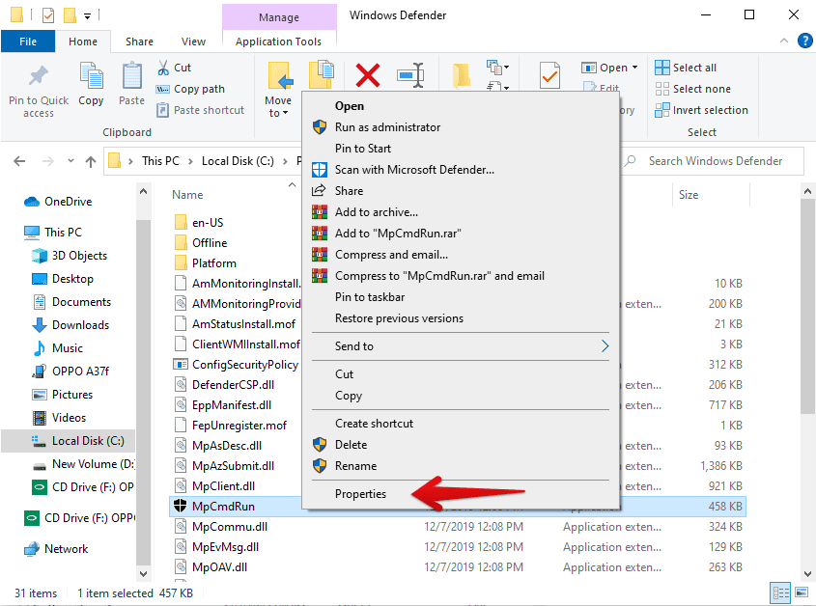816x606 pixels.
Task: Switch to the View ribbon tab
Action: (x=193, y=41)
